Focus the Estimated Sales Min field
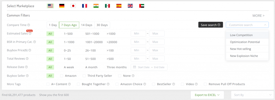The height and width of the screenshot is (100, 275). (x=138, y=33)
